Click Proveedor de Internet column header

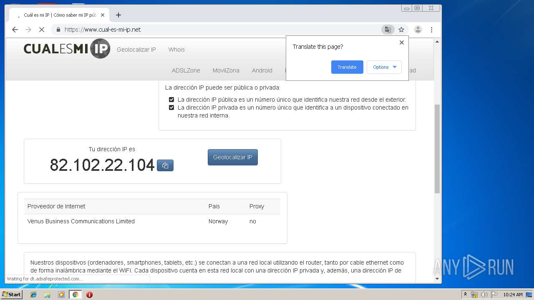tap(56, 206)
